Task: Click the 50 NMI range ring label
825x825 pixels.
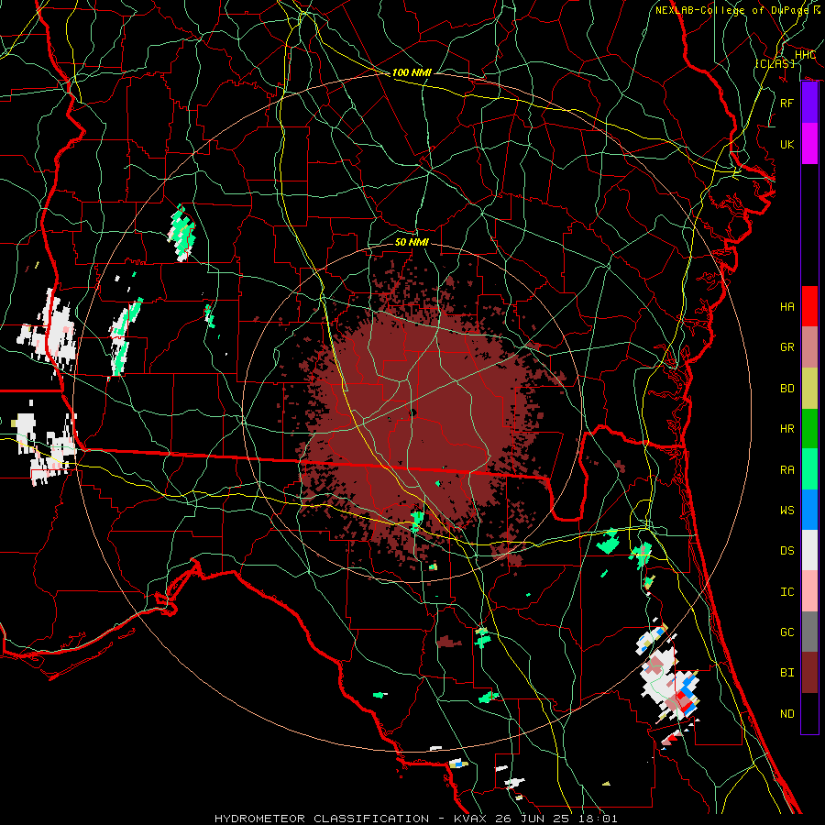Action: pos(412,242)
